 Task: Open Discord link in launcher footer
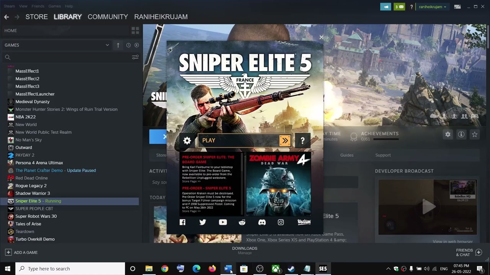[x=262, y=222]
